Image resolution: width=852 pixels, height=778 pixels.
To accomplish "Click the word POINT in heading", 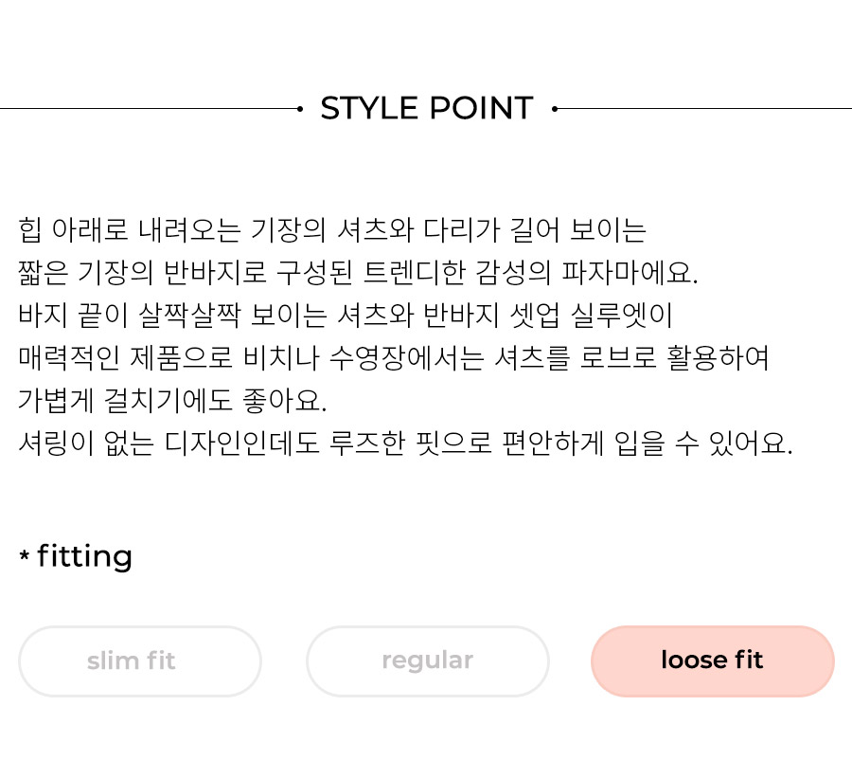I will coord(482,108).
